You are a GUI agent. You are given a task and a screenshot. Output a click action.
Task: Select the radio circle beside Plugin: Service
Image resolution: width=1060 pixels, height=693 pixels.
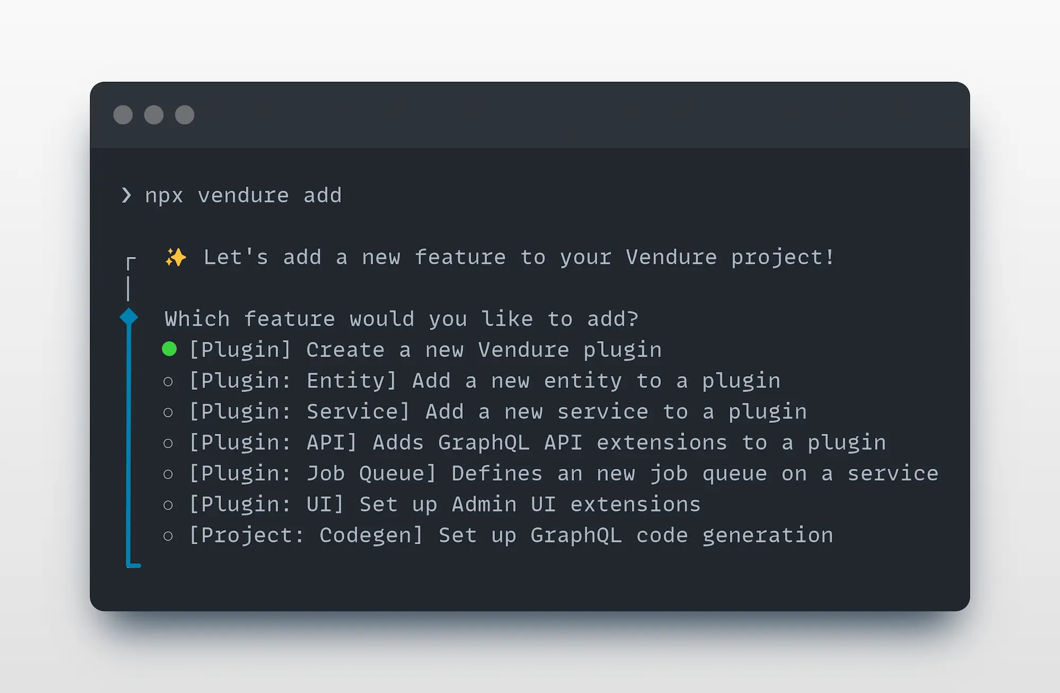pos(168,412)
